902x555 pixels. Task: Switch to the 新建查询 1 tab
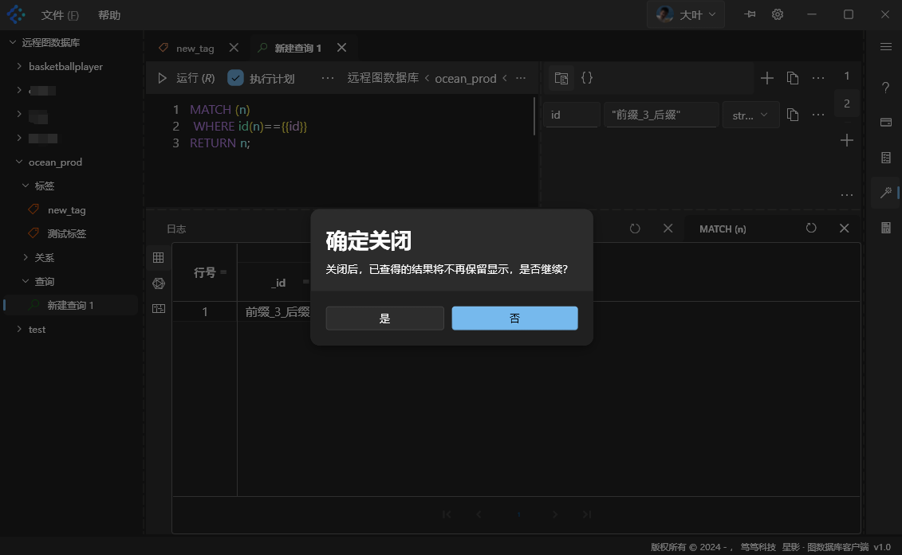[x=297, y=49]
